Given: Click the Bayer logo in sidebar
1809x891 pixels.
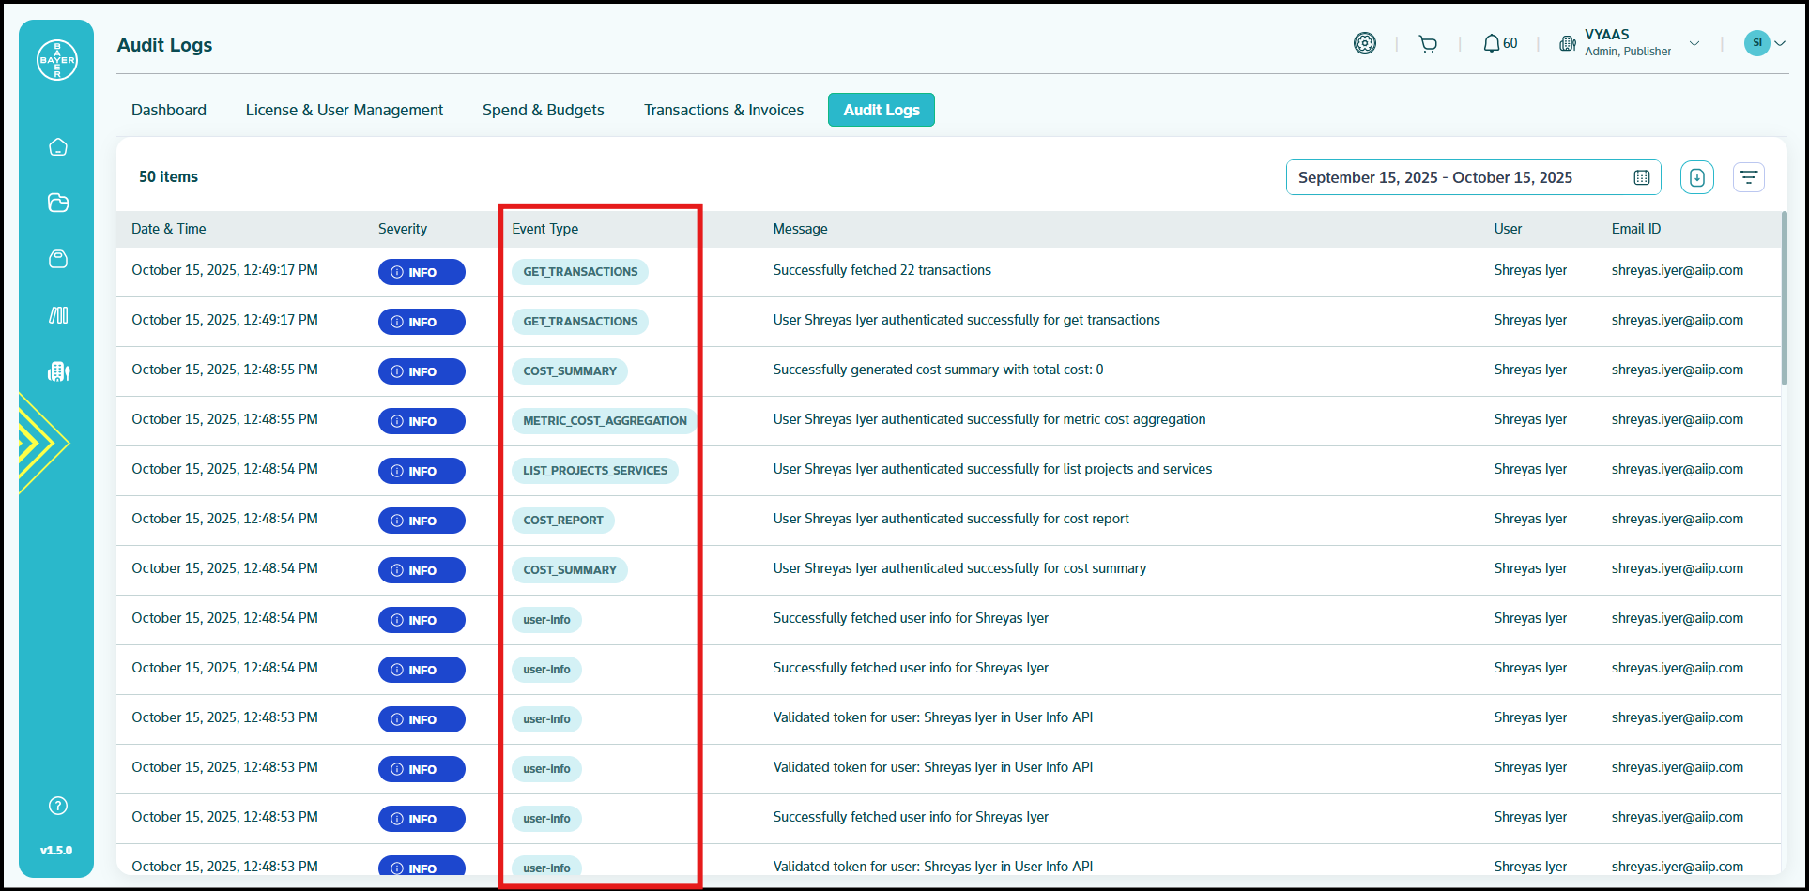Looking at the screenshot, I should [x=57, y=60].
